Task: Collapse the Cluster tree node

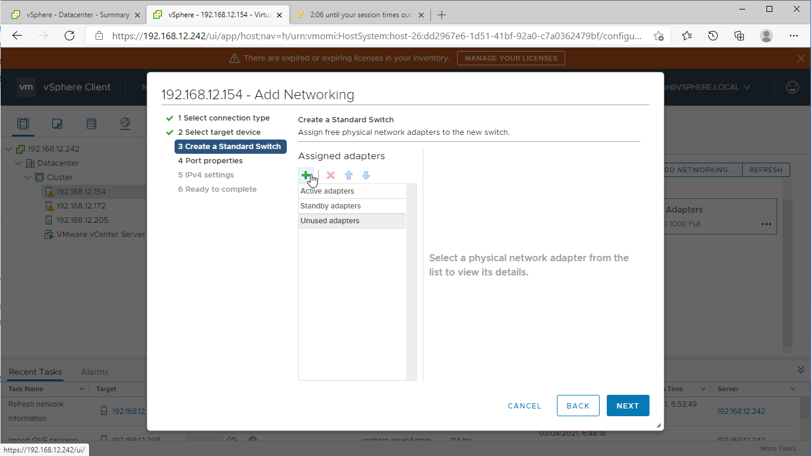Action: (28, 178)
